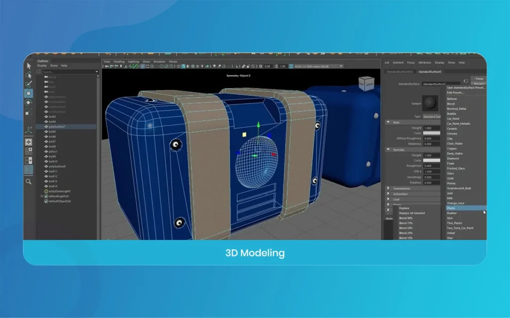The image size is (510, 318).
Task: Switch to single perspective layout icon
Action: coord(28,142)
